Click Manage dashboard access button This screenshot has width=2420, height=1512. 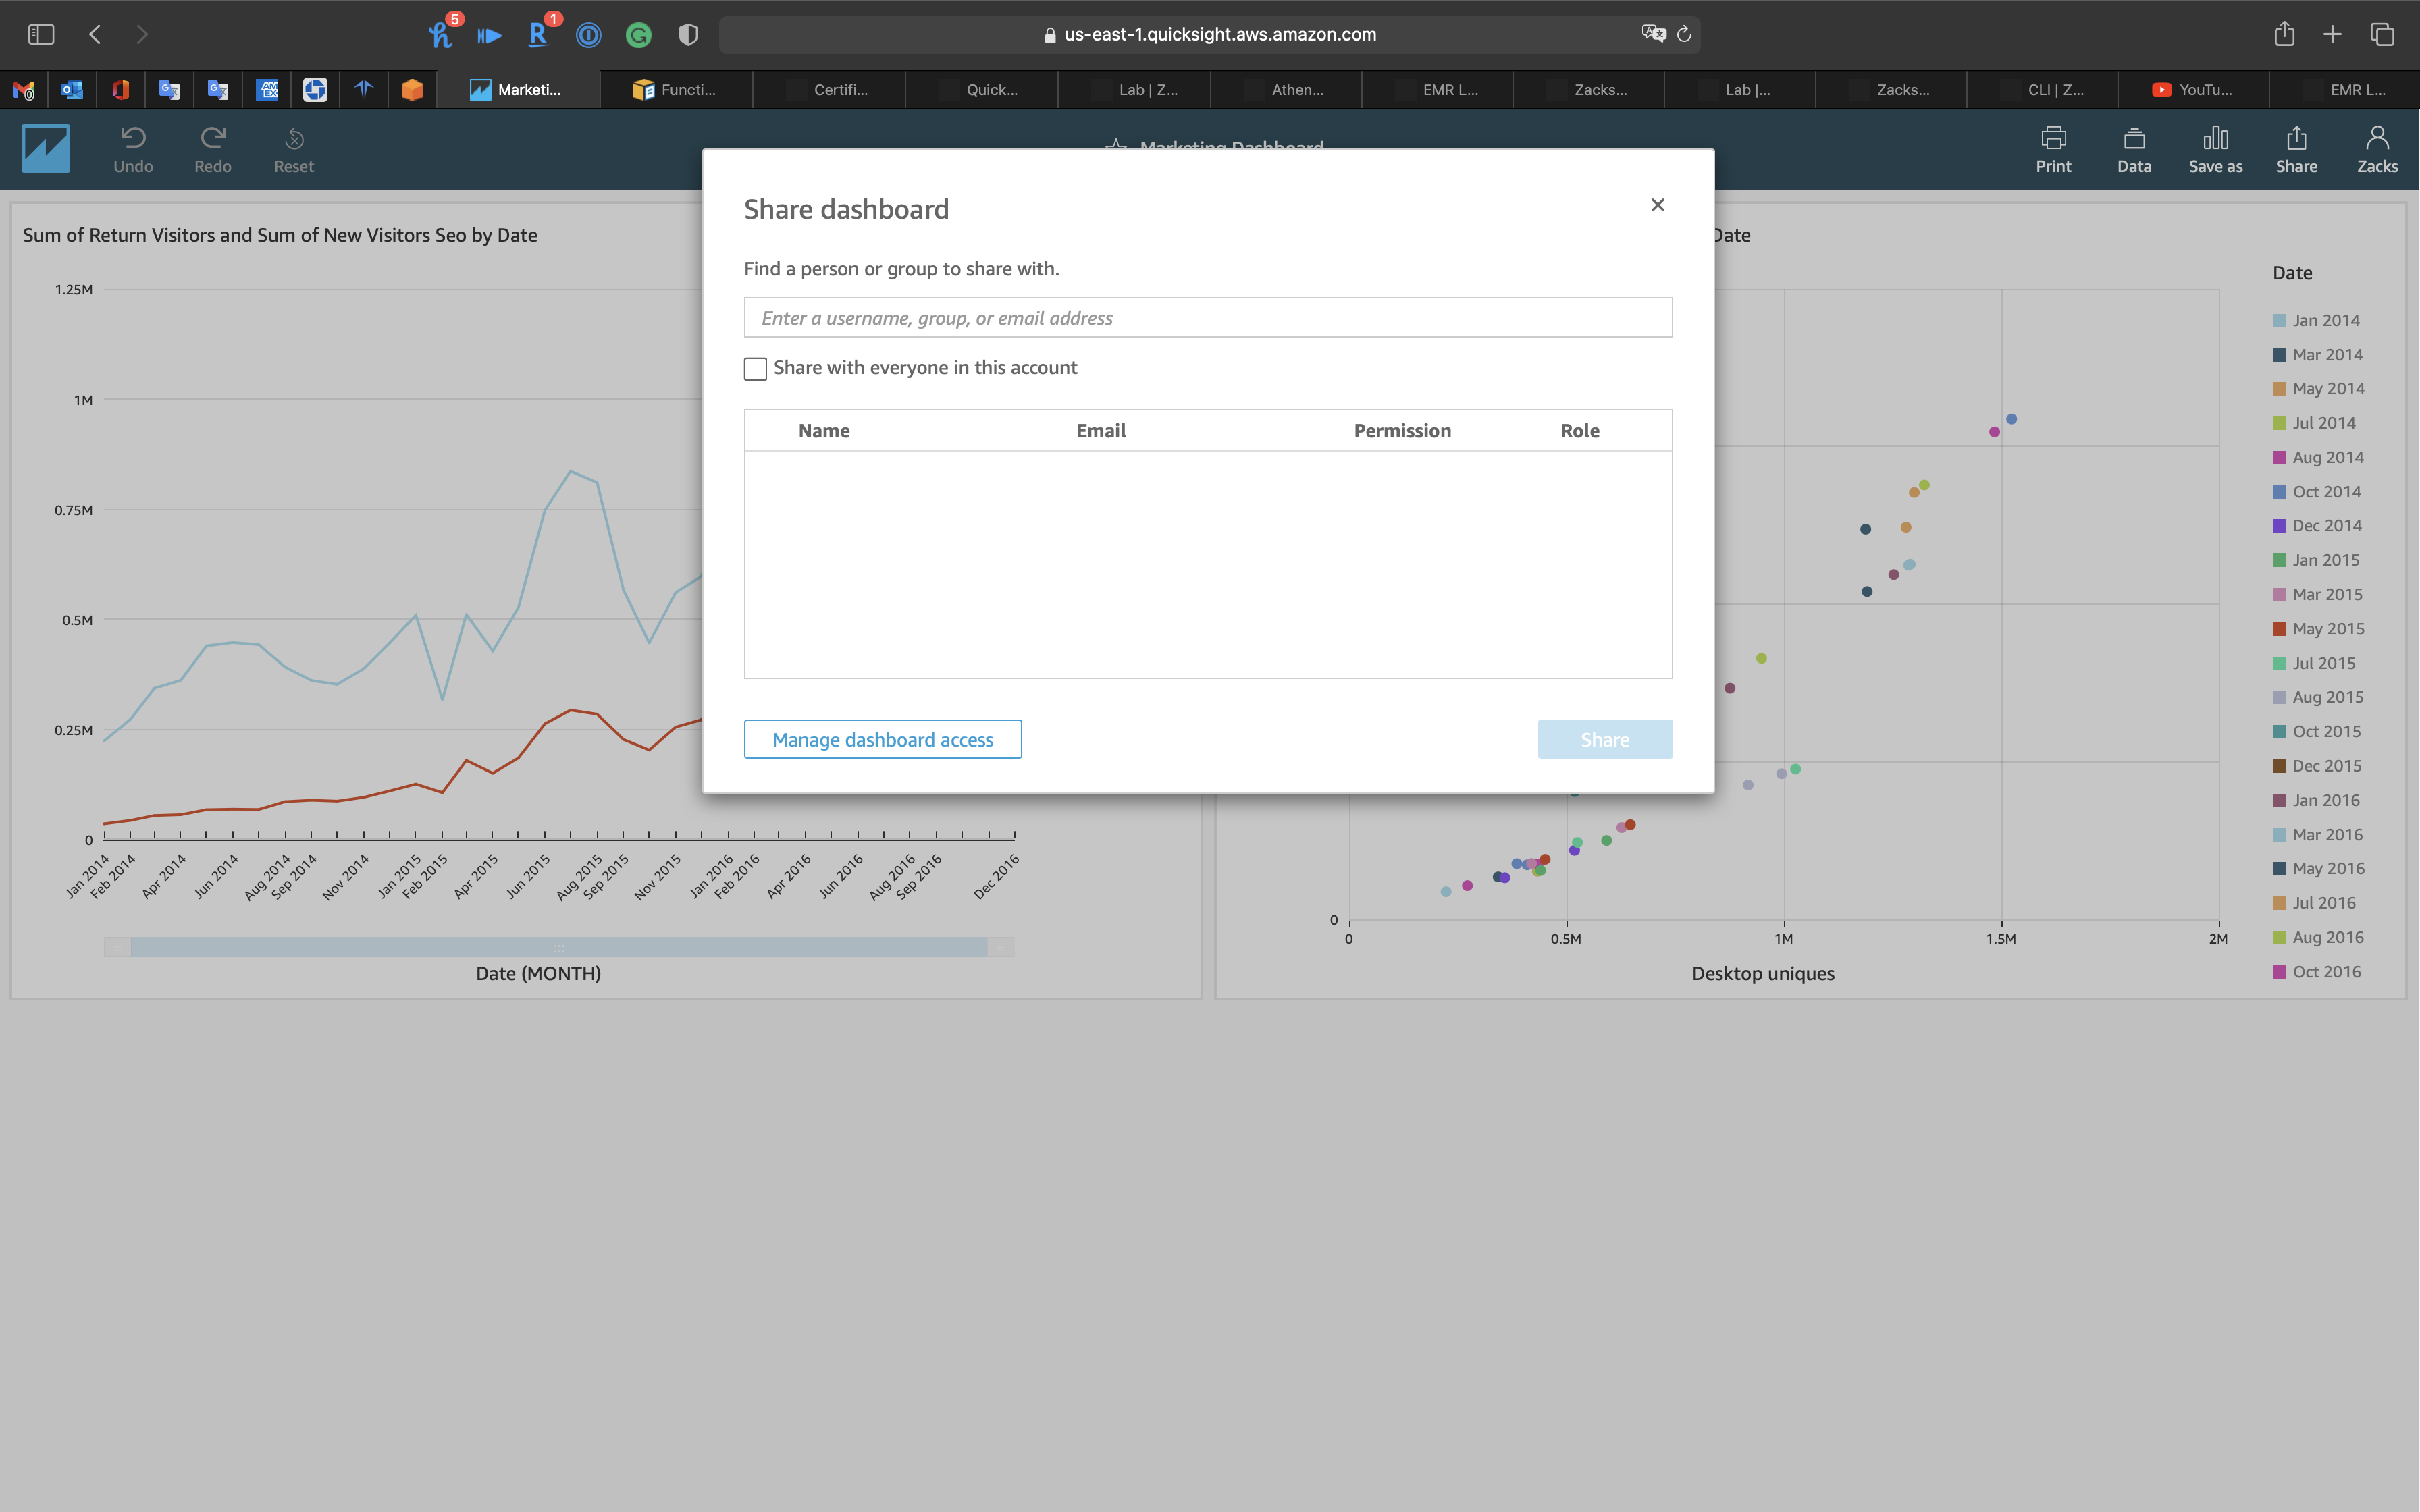tap(882, 739)
